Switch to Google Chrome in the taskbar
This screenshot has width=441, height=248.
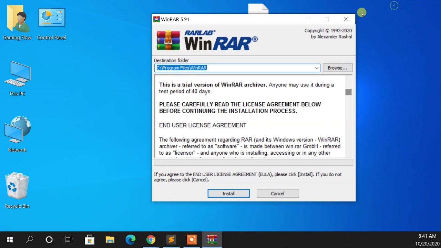point(151,240)
